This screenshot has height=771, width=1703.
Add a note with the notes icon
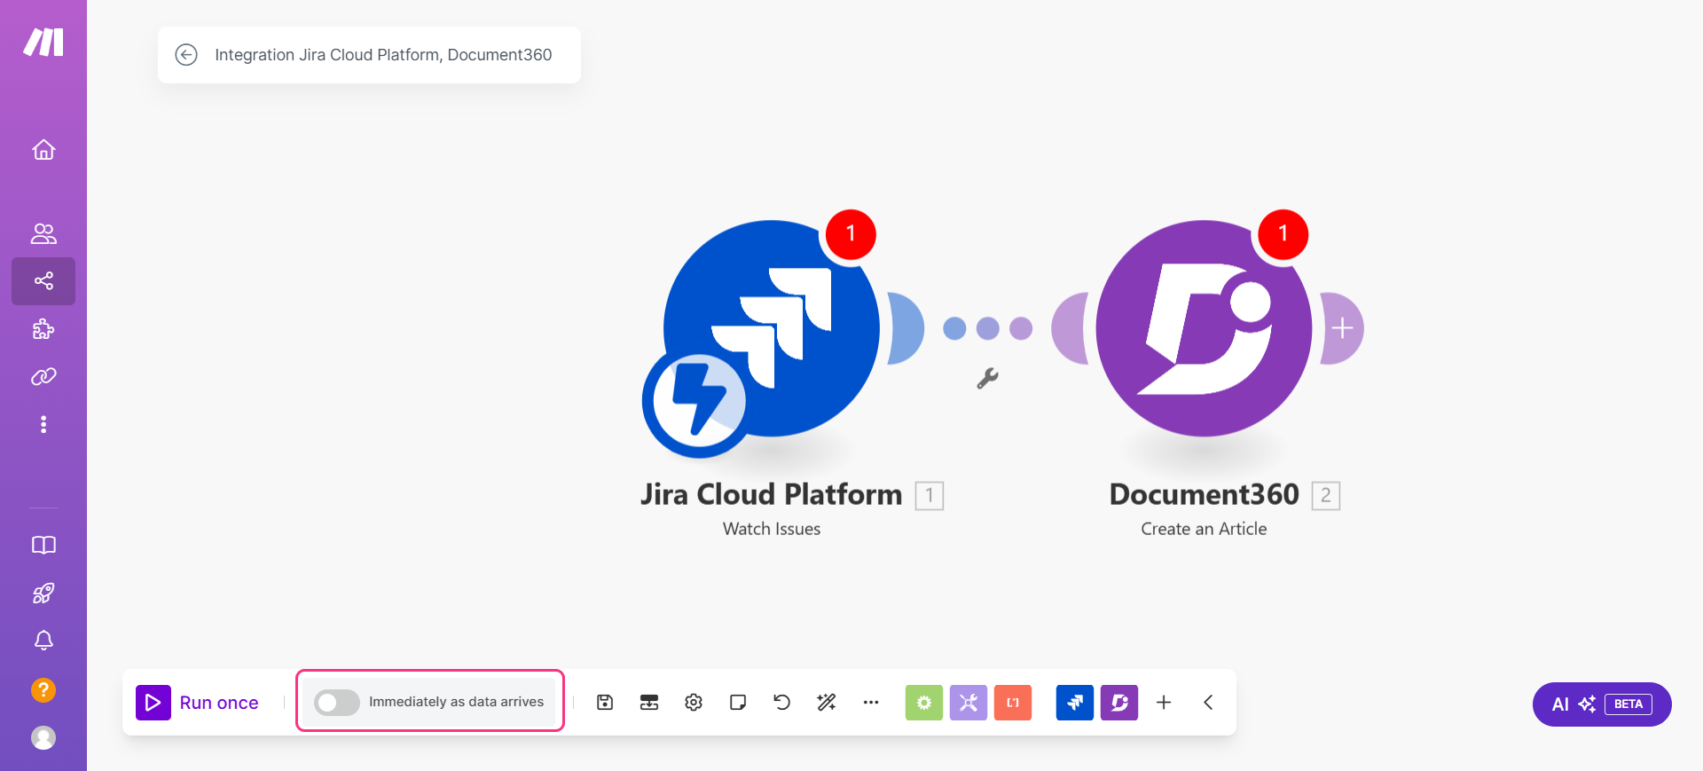[x=738, y=703]
